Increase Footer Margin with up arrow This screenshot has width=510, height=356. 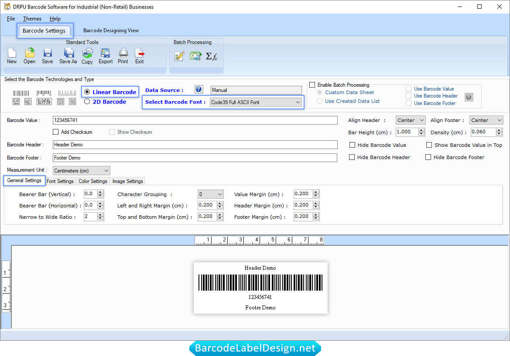(x=316, y=215)
